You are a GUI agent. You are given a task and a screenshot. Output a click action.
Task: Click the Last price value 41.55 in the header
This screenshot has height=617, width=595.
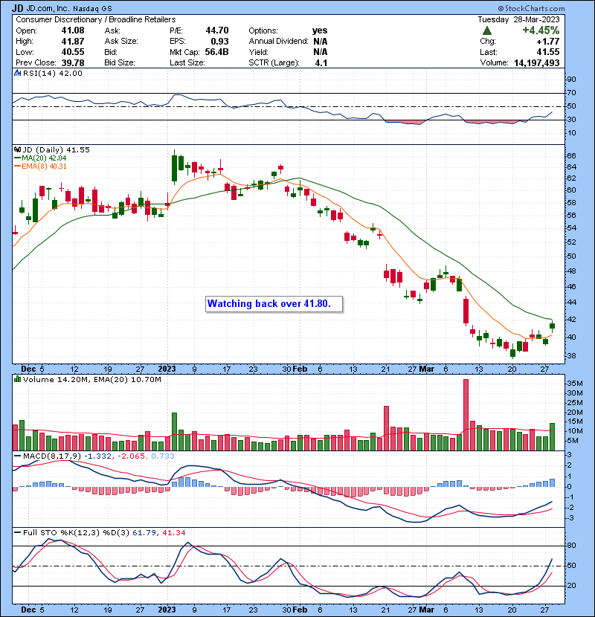point(548,52)
